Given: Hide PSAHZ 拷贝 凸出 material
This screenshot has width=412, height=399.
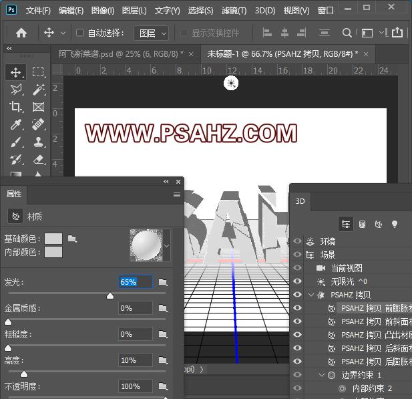Looking at the screenshot, I should click(x=297, y=335).
